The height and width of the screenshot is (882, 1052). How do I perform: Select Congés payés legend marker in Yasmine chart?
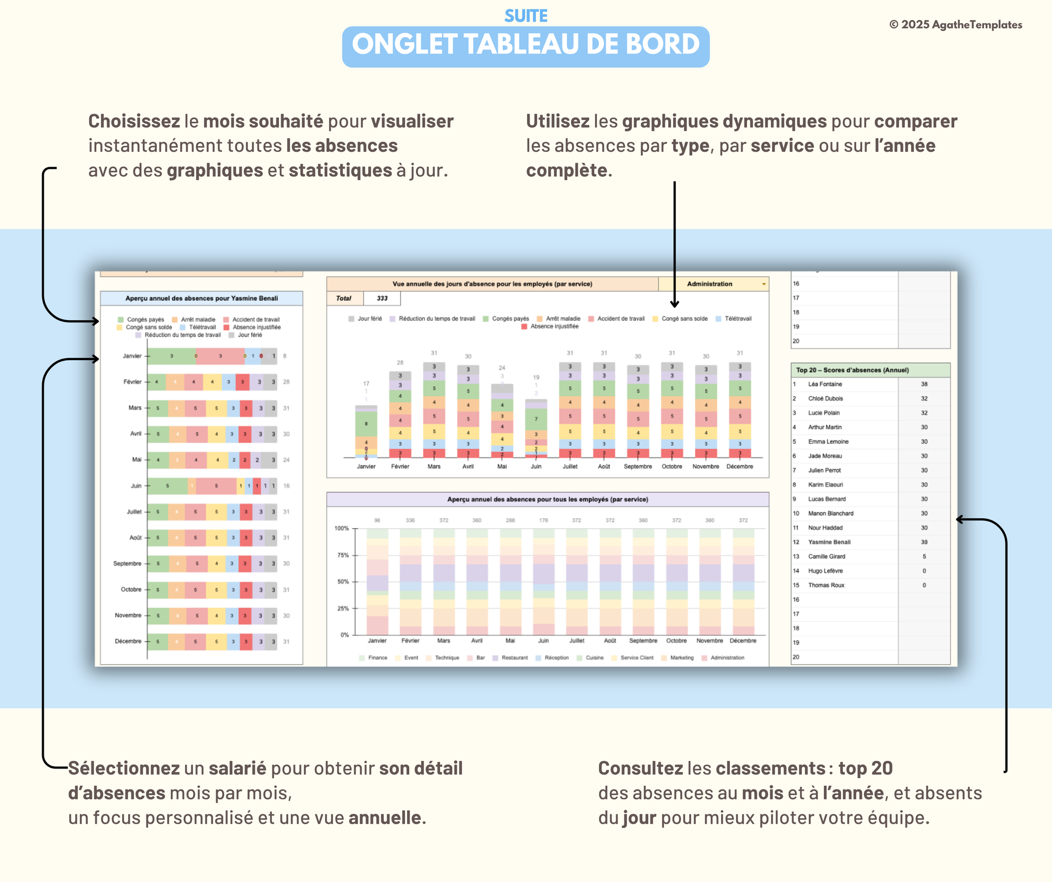click(x=121, y=320)
